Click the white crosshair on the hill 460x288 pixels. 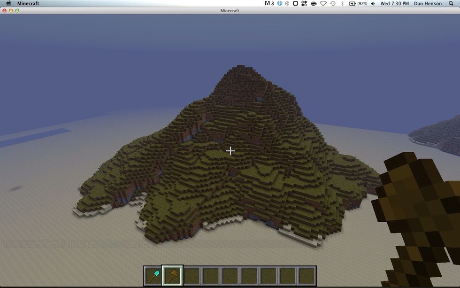click(x=230, y=150)
